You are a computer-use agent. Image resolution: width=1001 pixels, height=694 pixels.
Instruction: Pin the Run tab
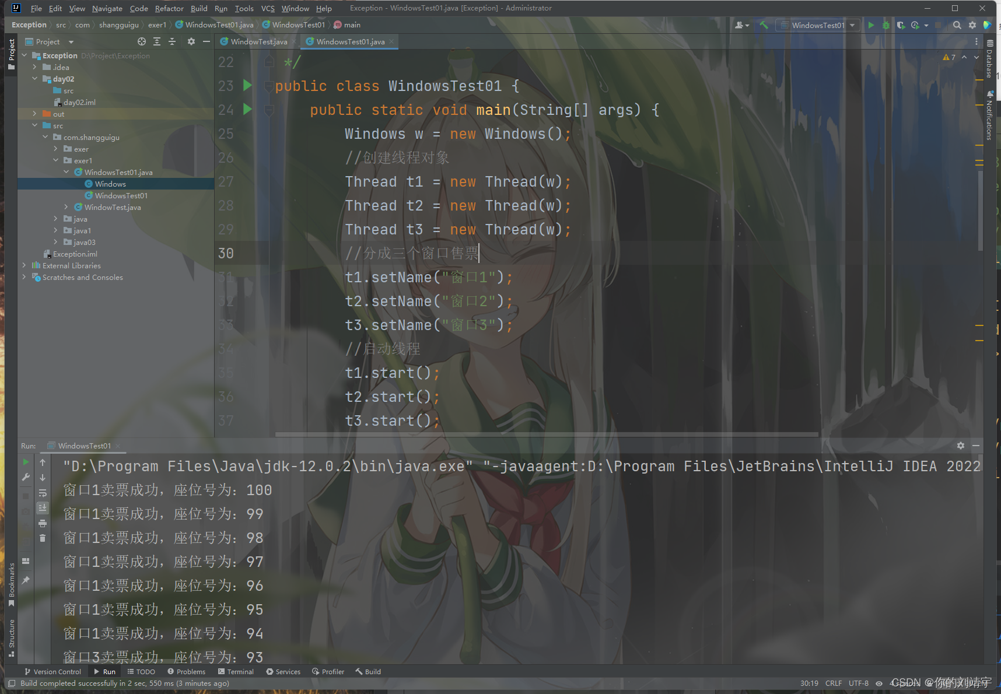[26, 580]
